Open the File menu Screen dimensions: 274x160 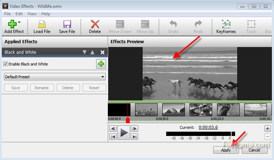click(7, 14)
